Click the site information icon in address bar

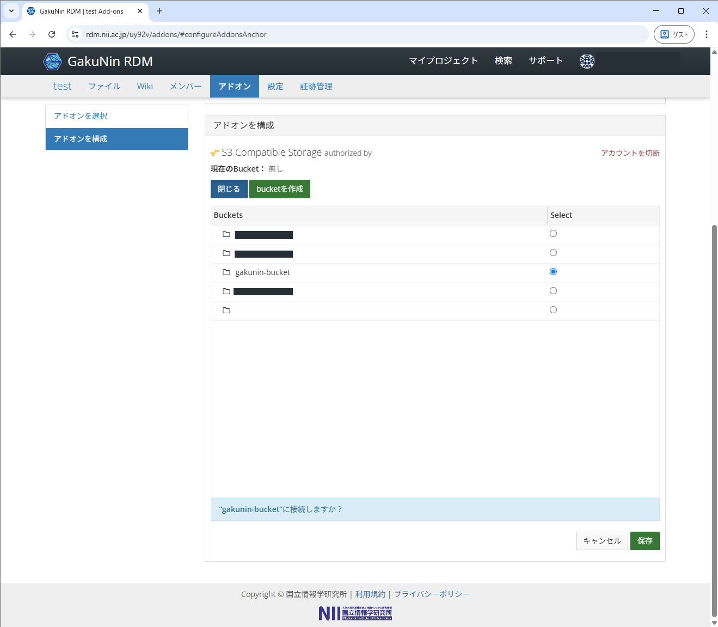click(75, 34)
